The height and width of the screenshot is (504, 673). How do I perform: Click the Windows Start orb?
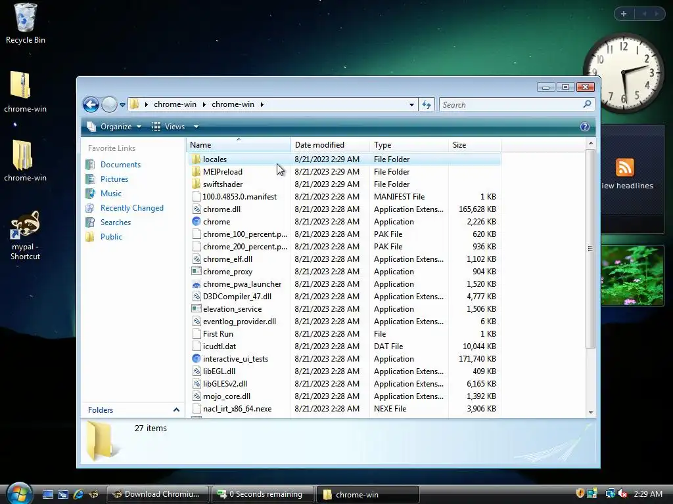click(19, 493)
